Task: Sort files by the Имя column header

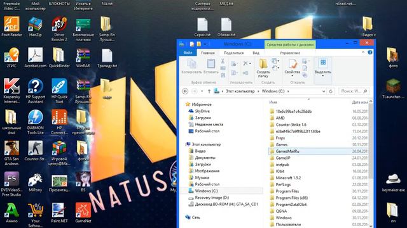Action: (273, 103)
